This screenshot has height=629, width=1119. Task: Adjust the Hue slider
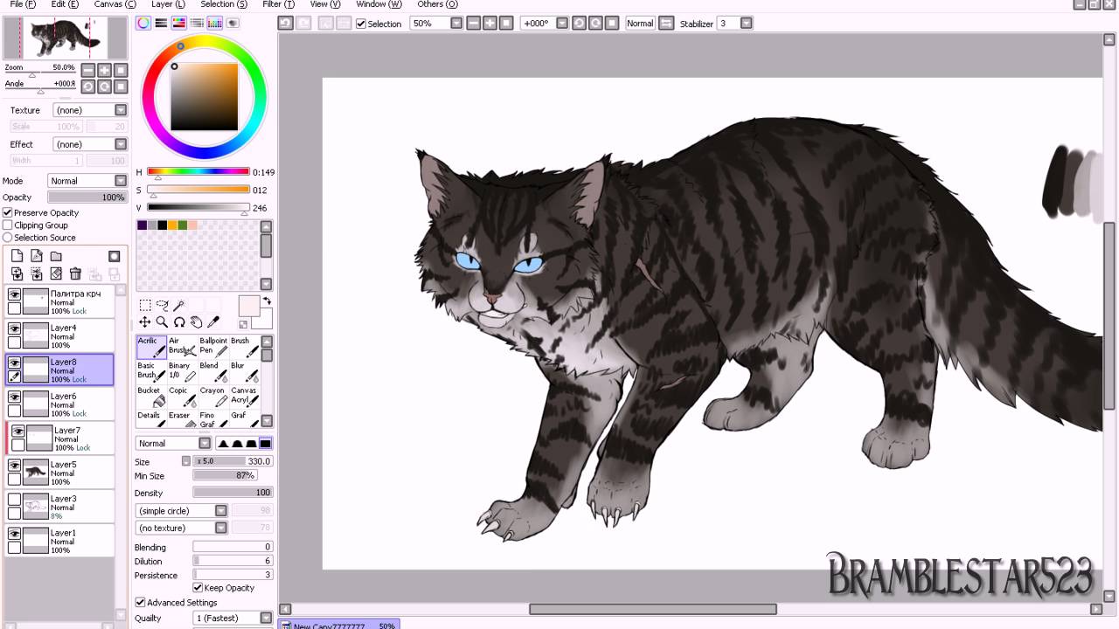point(198,172)
